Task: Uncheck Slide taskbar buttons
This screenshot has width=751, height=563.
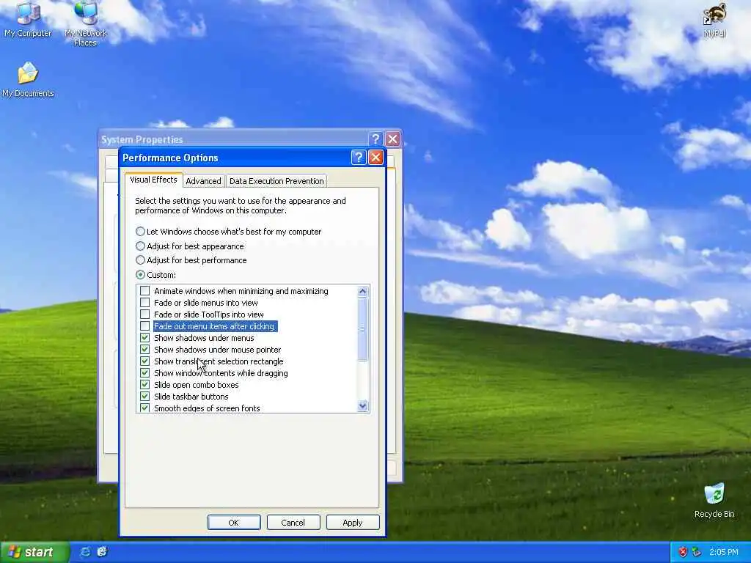Action: tap(144, 397)
